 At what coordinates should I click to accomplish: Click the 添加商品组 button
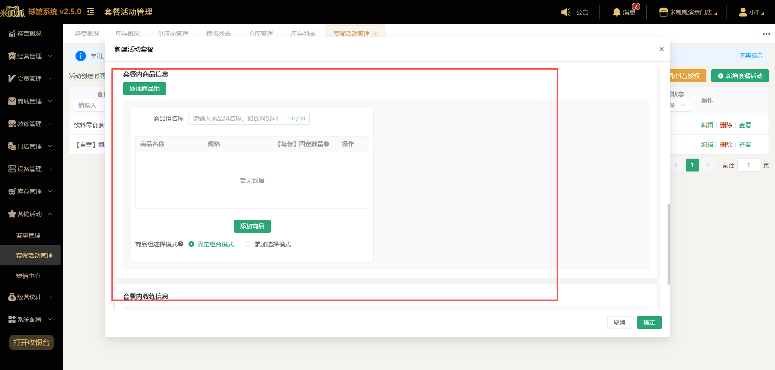coord(145,89)
